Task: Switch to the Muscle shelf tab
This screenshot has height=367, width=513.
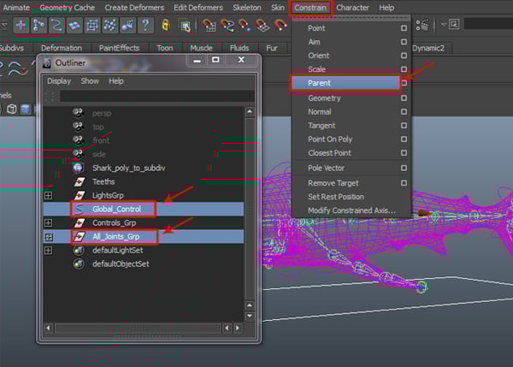Action: pos(201,48)
